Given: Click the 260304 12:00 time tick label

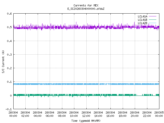Looking at the screenshot, I should tap(86, 114).
